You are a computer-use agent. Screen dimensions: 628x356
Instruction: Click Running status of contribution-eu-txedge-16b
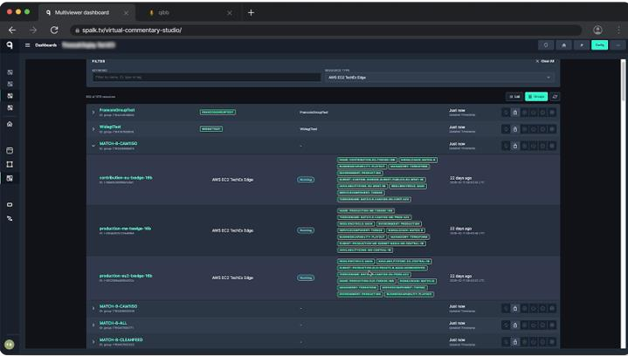point(306,180)
